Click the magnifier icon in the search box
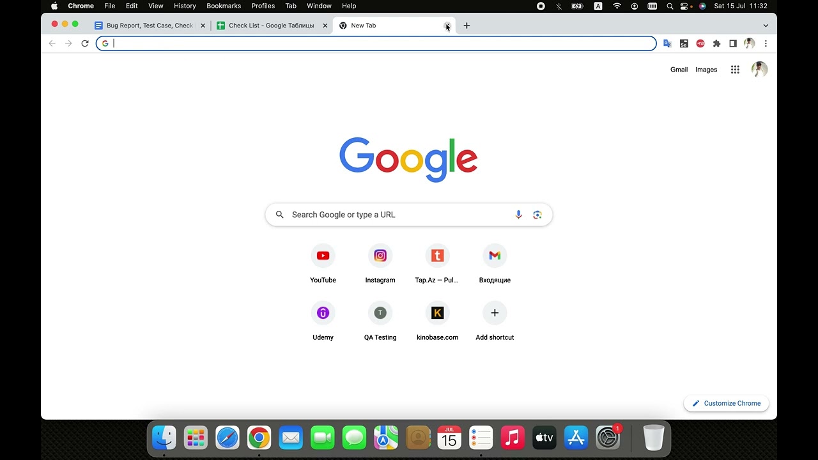 coord(279,215)
